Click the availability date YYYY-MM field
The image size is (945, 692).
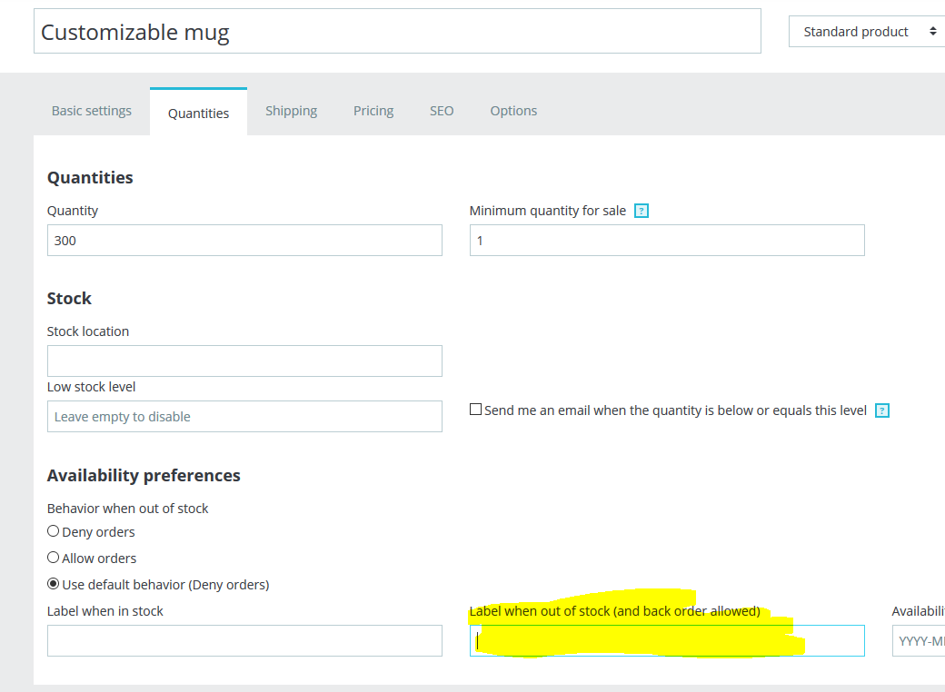pyautogui.click(x=920, y=641)
